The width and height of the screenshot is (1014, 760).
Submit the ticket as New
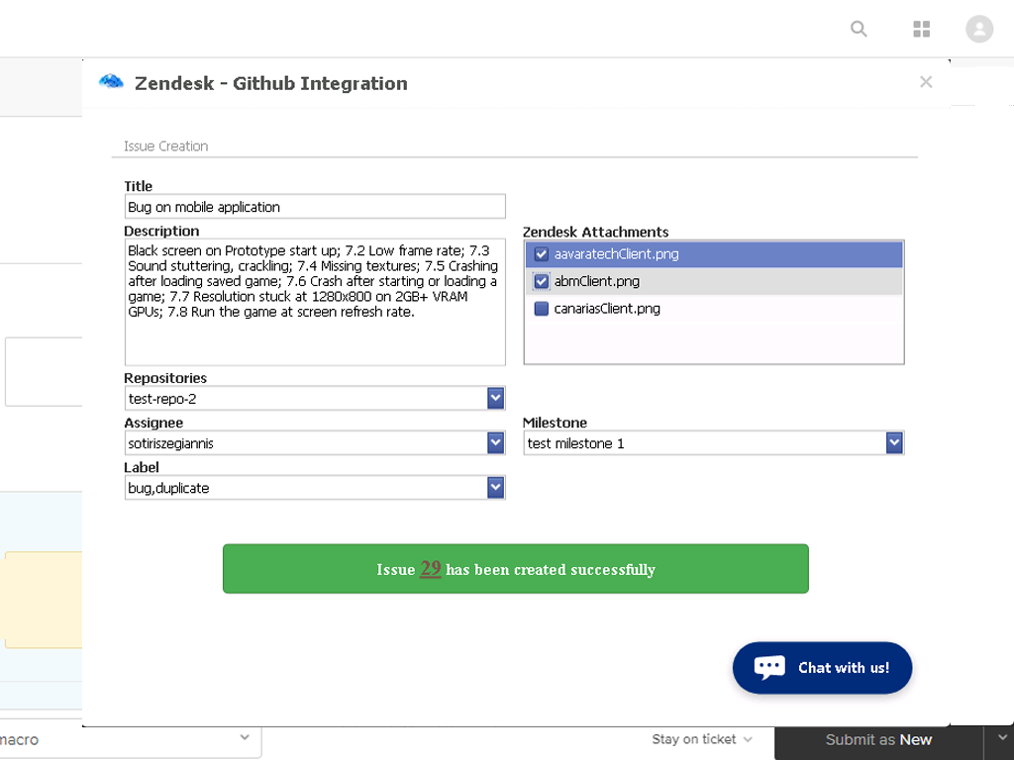click(x=877, y=739)
